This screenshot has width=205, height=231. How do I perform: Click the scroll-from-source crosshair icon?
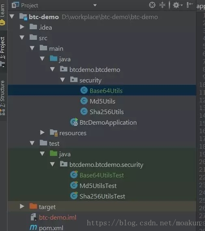[x=152, y=5]
